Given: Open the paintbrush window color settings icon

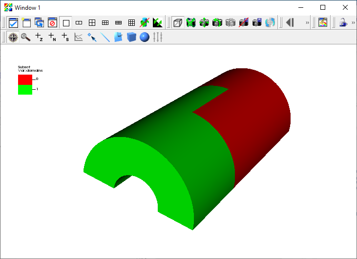Looking at the screenshot, I should coord(323,22).
